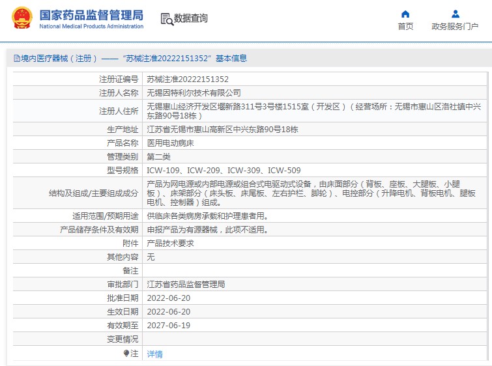Click the 管理类别 row label
492x366 pixels.
click(x=123, y=156)
